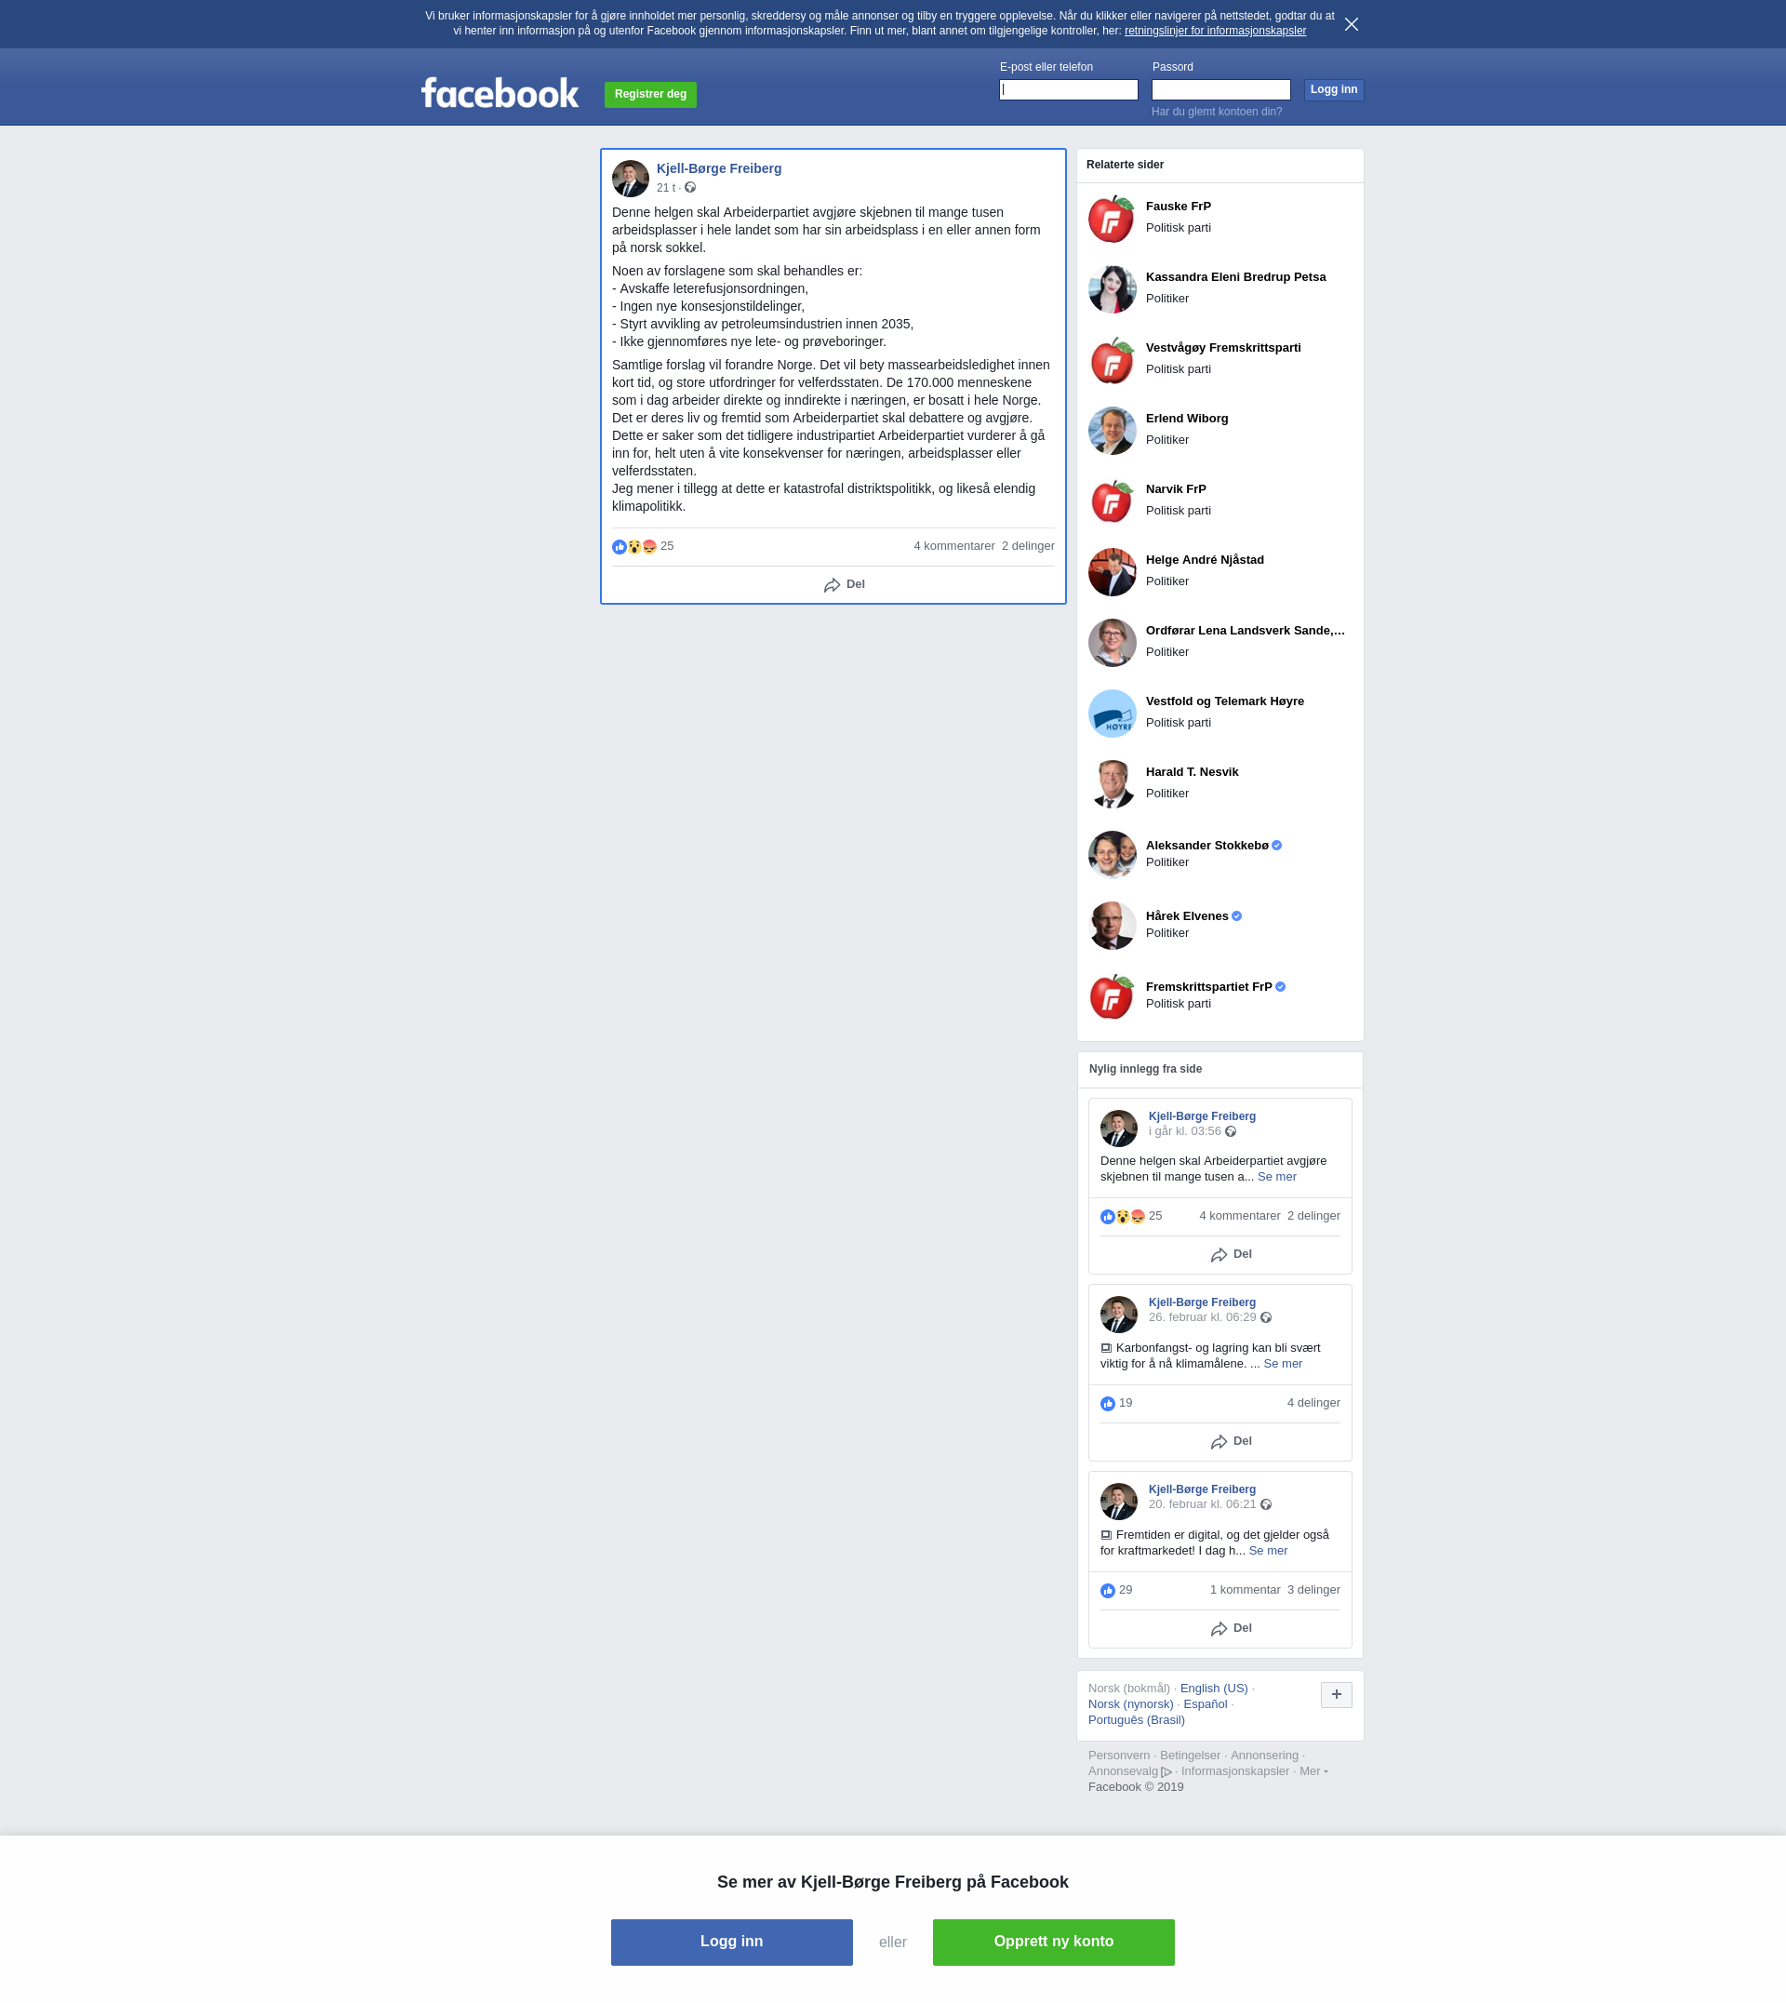Switch language to Español
The image size is (1786, 2003).
(1204, 1703)
